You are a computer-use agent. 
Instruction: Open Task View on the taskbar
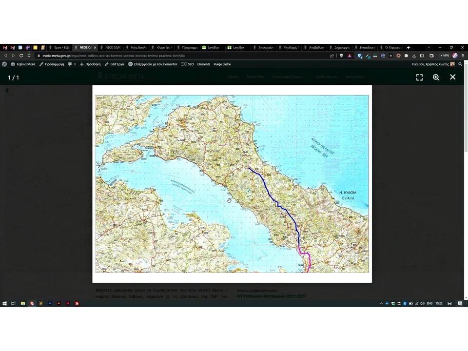[x=14, y=304]
